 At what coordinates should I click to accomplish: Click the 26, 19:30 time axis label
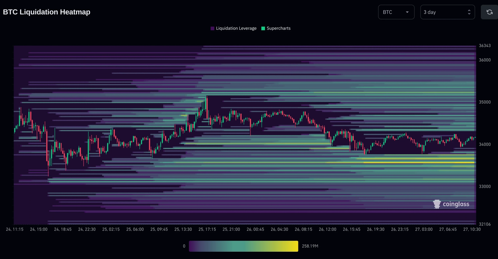376,229
